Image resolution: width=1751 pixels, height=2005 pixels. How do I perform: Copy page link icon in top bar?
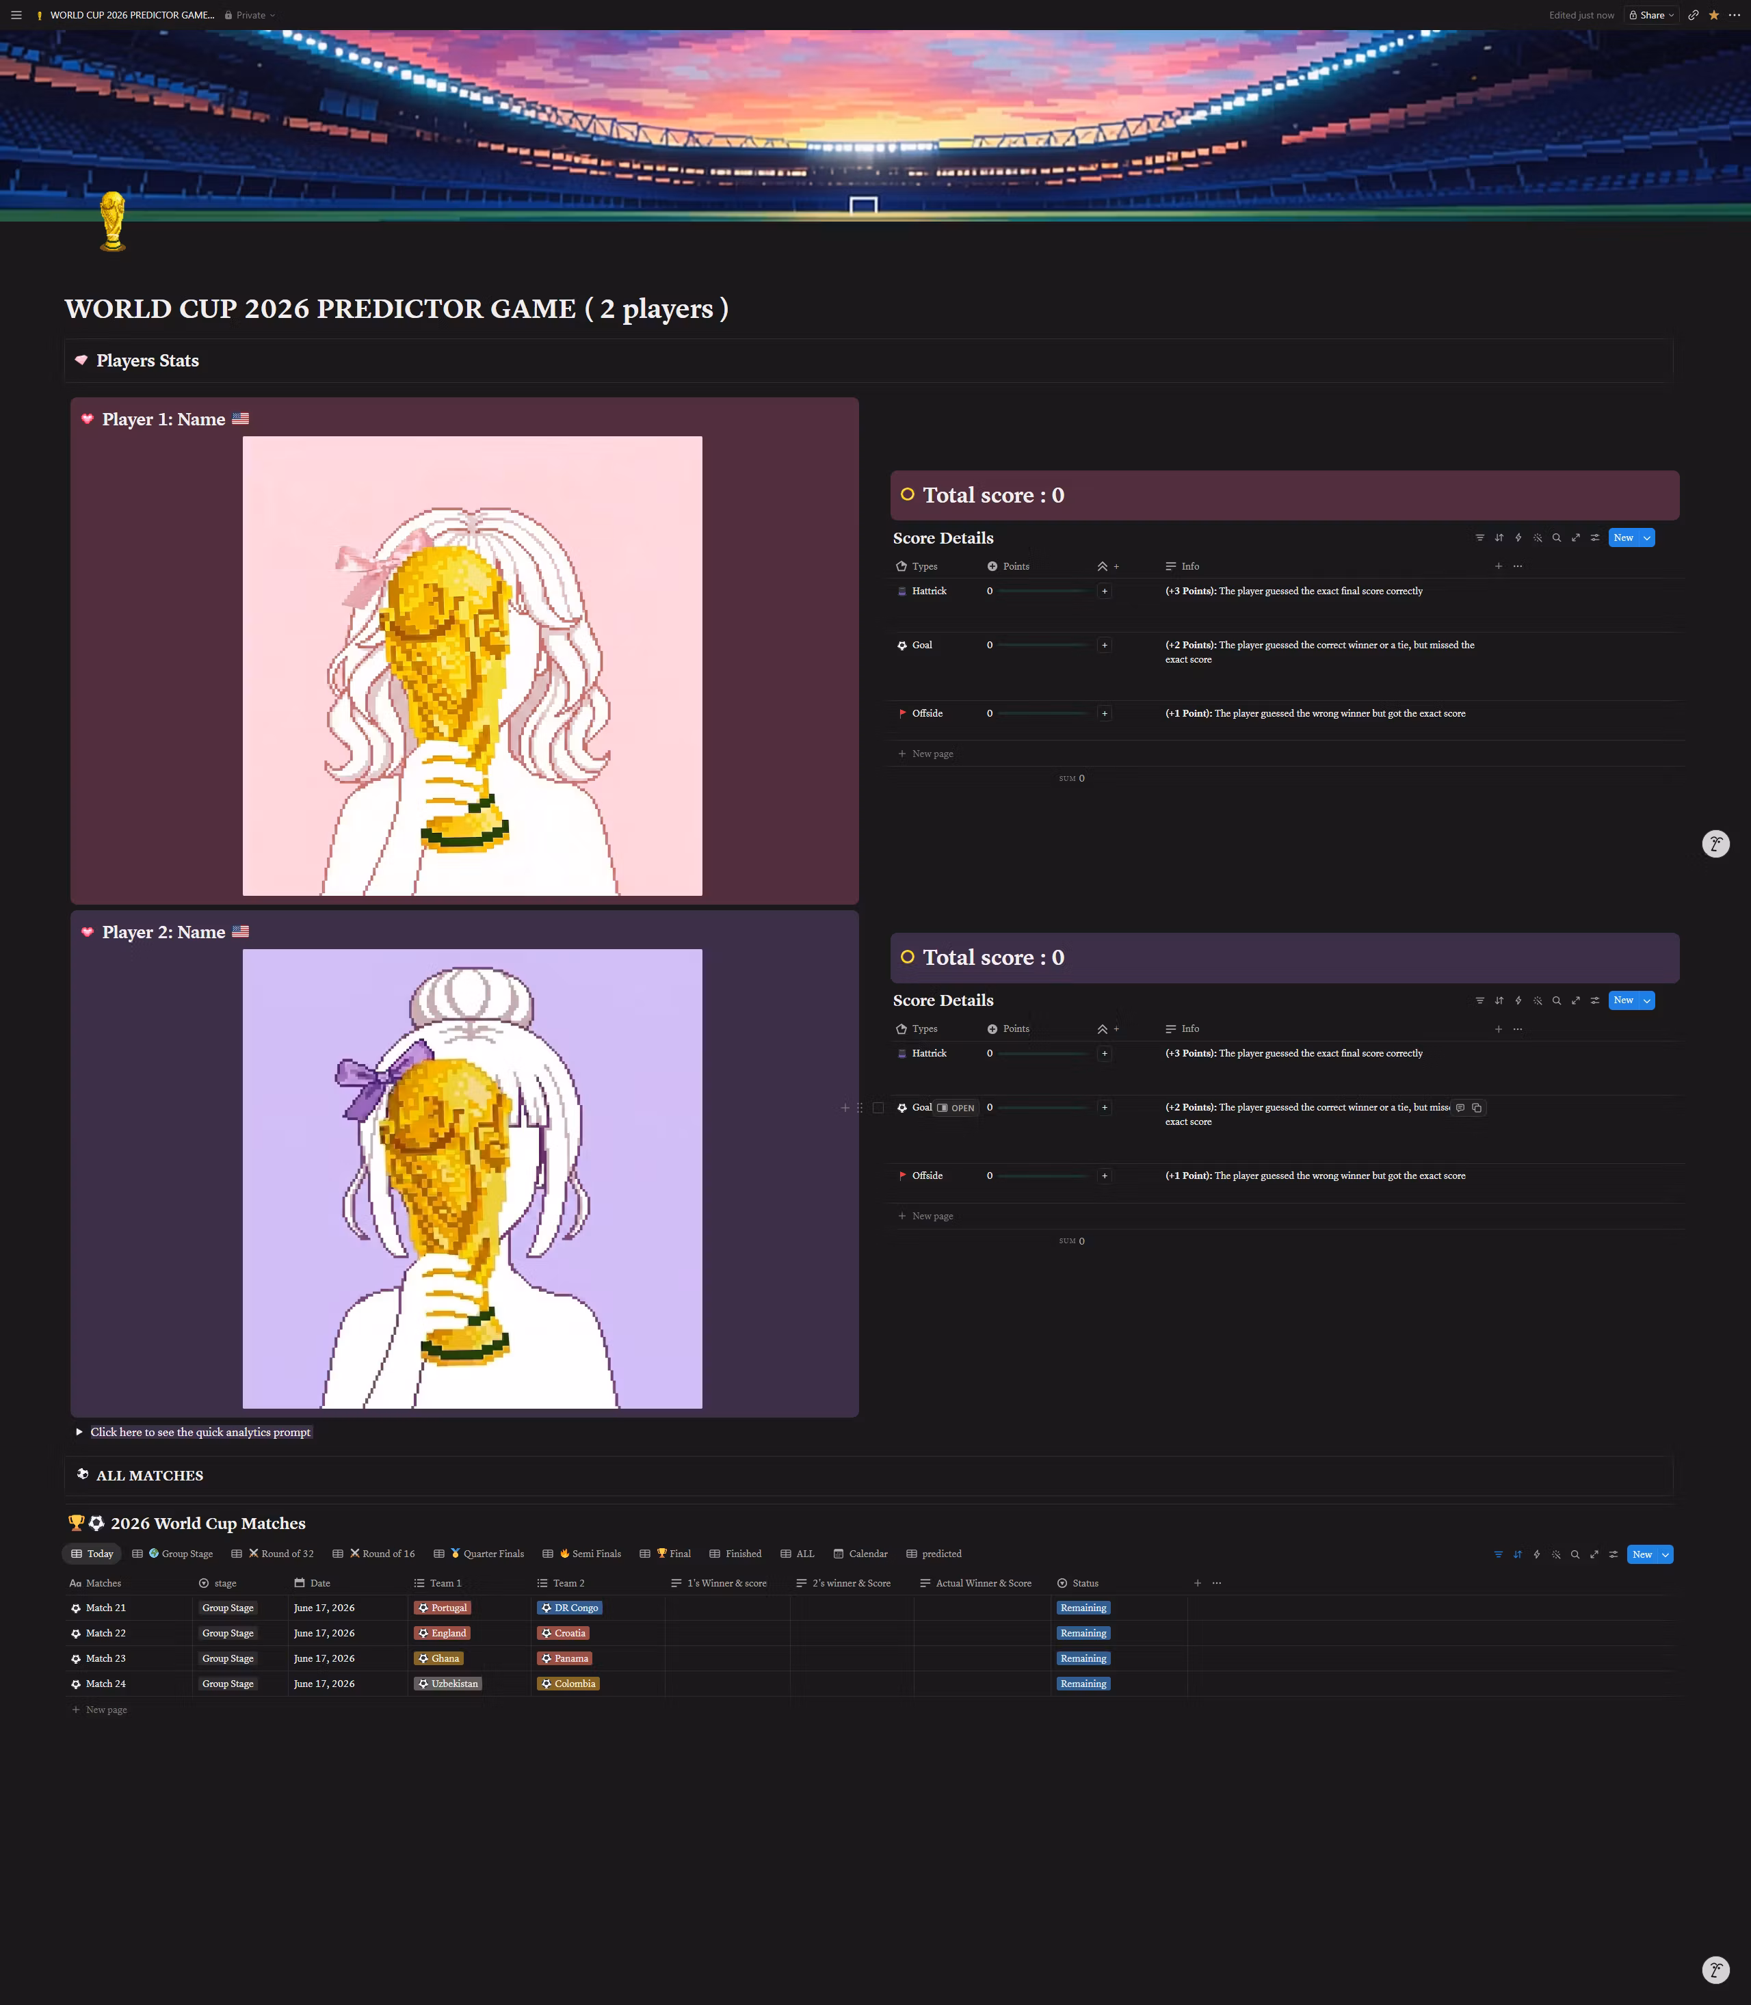click(1694, 14)
